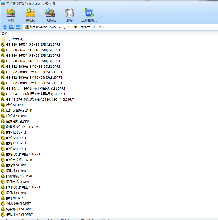Screen dimensions: 218x220
Task: Open the 压缩包语言 archive language tool
Action: pyautogui.click(x=89, y=15)
